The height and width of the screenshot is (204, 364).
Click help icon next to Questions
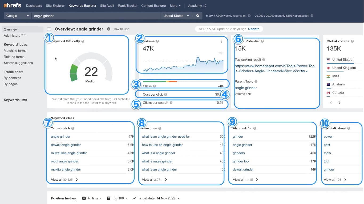click(160, 128)
